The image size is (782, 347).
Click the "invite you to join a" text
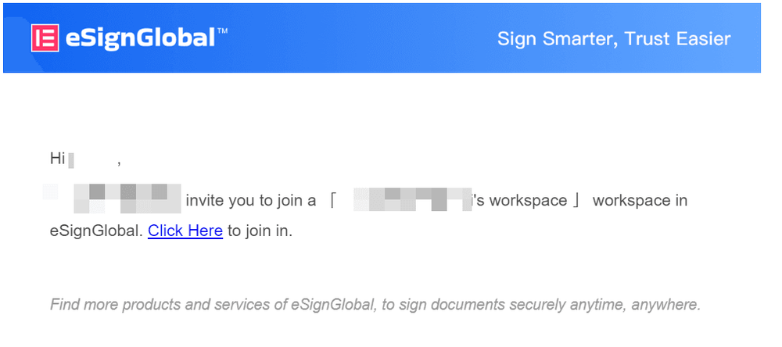(x=250, y=201)
